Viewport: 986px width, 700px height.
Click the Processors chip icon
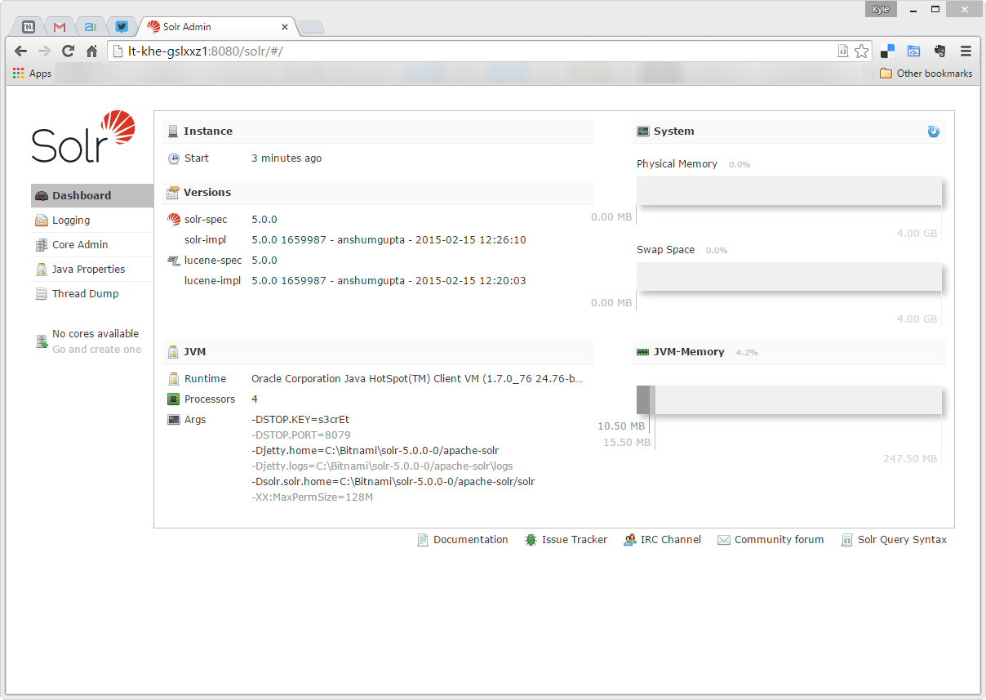coord(173,399)
